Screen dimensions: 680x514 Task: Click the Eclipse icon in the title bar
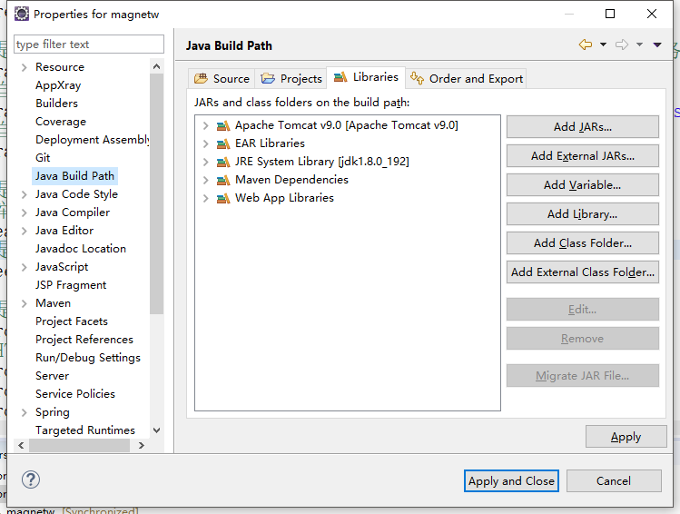21,14
